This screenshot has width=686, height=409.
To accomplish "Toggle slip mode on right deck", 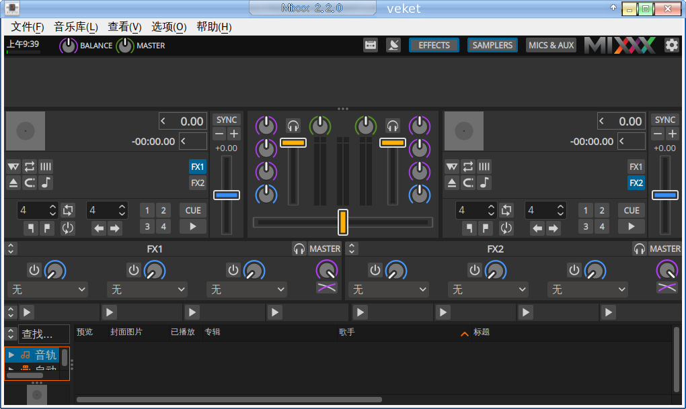I will pos(452,167).
